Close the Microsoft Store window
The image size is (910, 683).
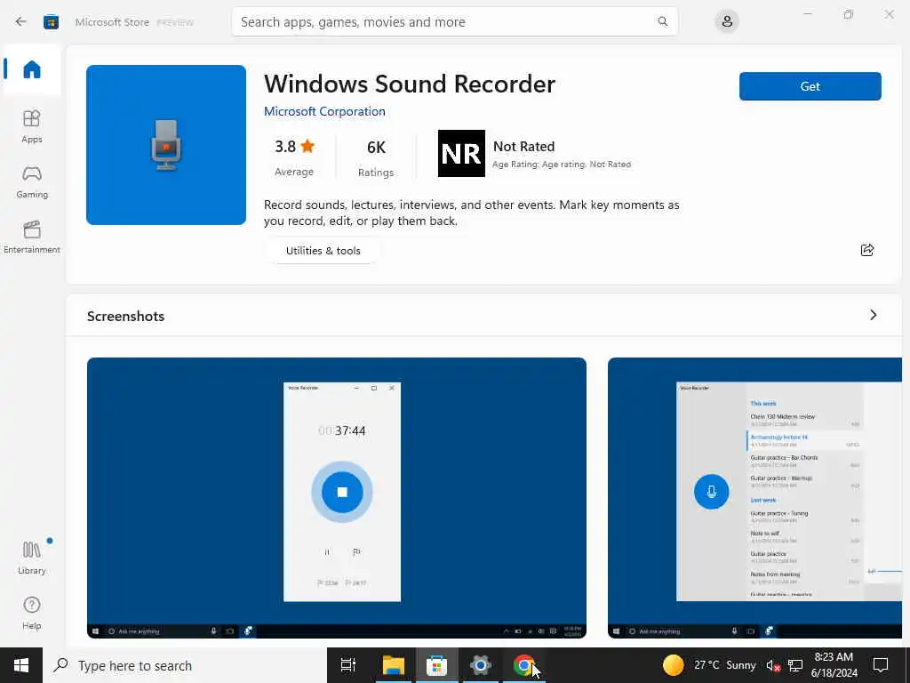(x=889, y=14)
